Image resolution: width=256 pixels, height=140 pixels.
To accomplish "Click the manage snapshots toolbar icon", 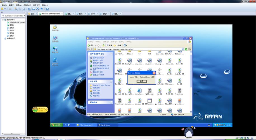I will click(24, 9).
